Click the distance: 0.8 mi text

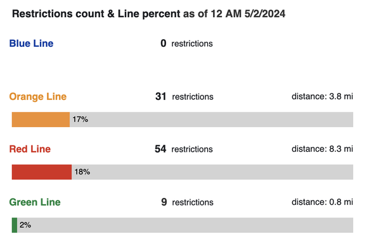click(322, 202)
